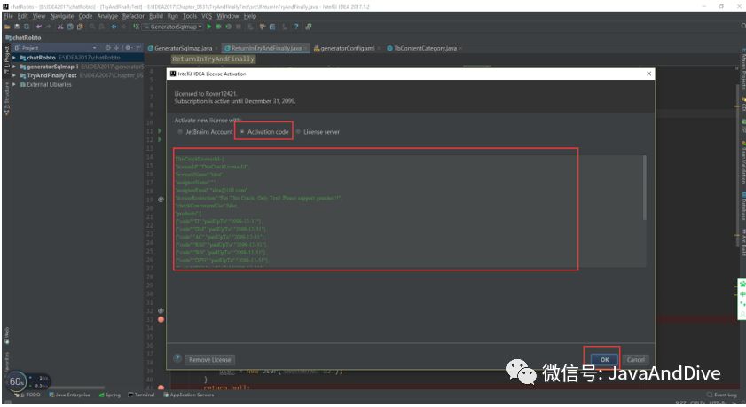Viewport: 746px width, 407px height.
Task: Open the TODO tool window
Action: 28,395
